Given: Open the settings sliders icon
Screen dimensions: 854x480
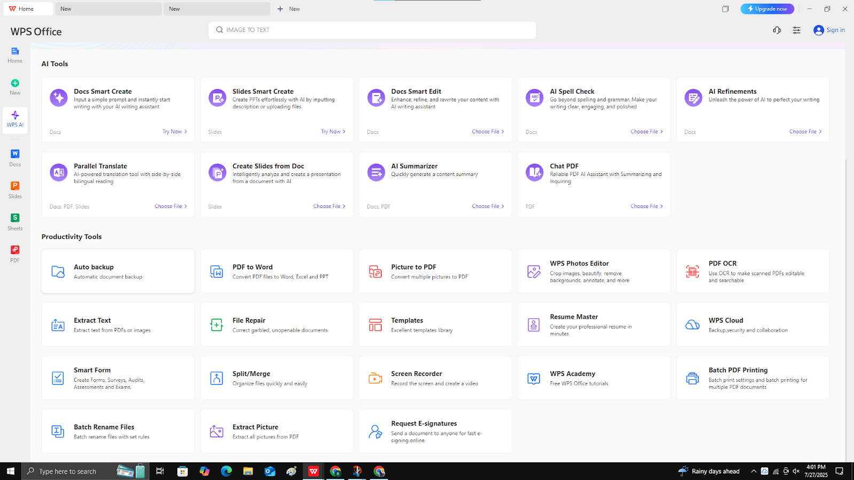Looking at the screenshot, I should [x=797, y=30].
